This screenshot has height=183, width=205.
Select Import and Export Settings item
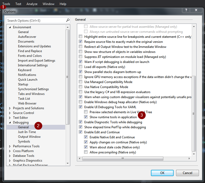(x=37, y=61)
